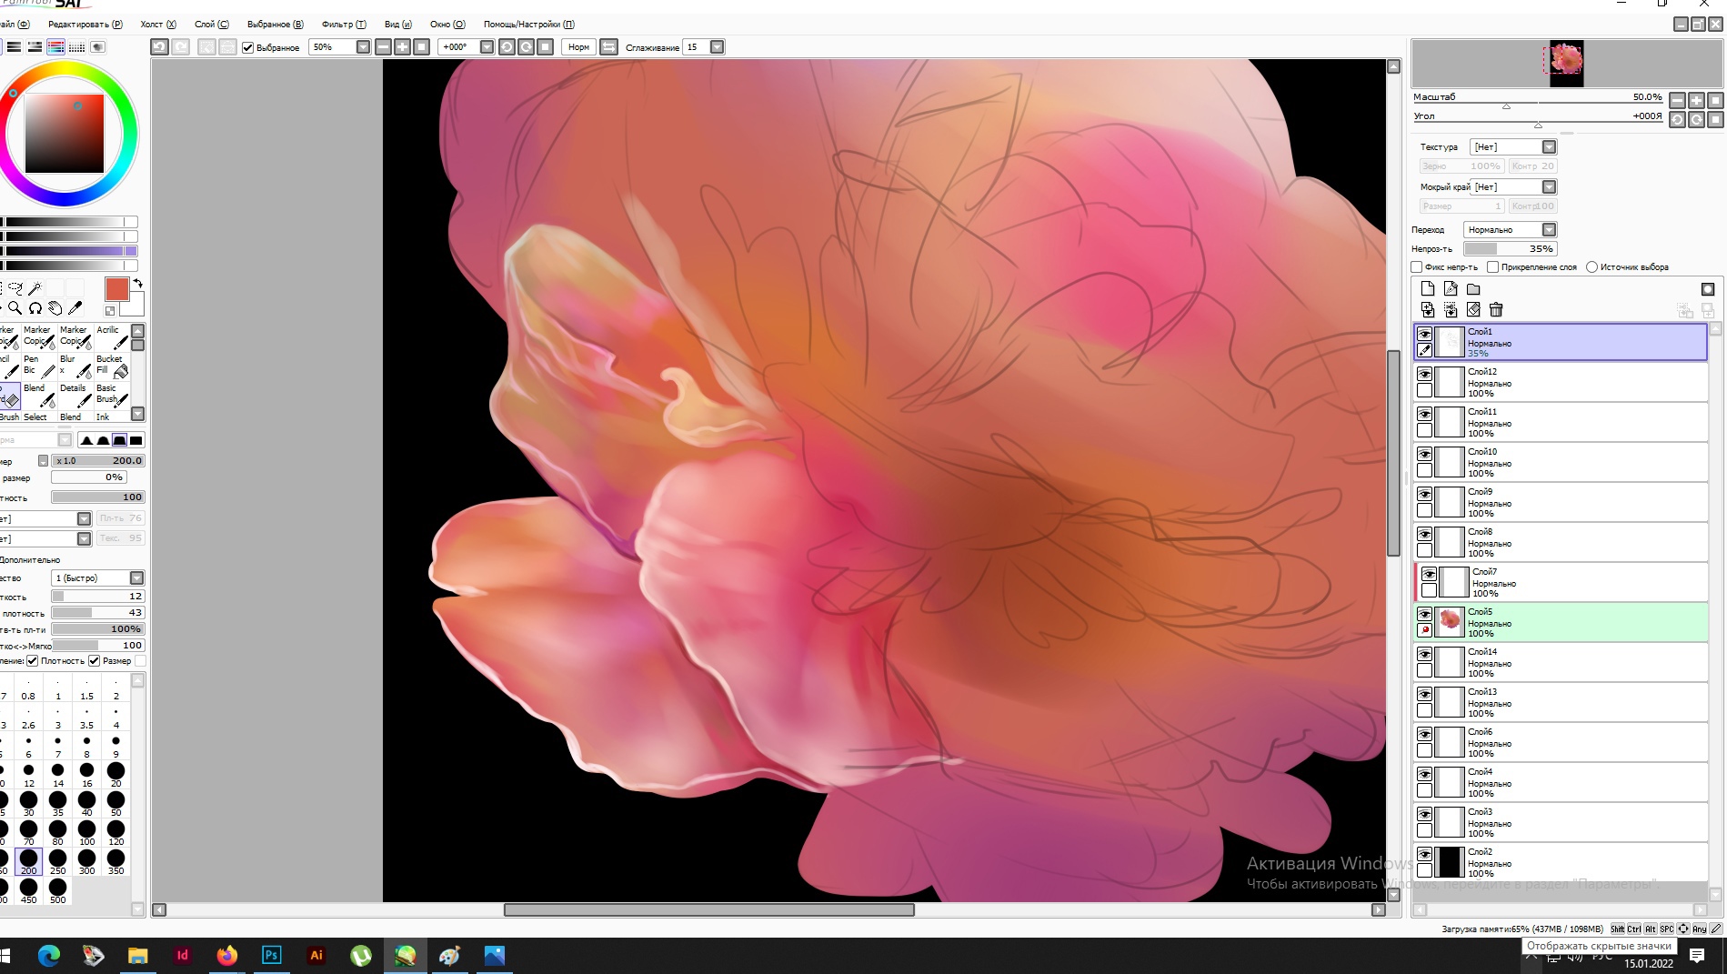Image resolution: width=1727 pixels, height=974 pixels.
Task: Create a new normal layer
Action: (1428, 289)
